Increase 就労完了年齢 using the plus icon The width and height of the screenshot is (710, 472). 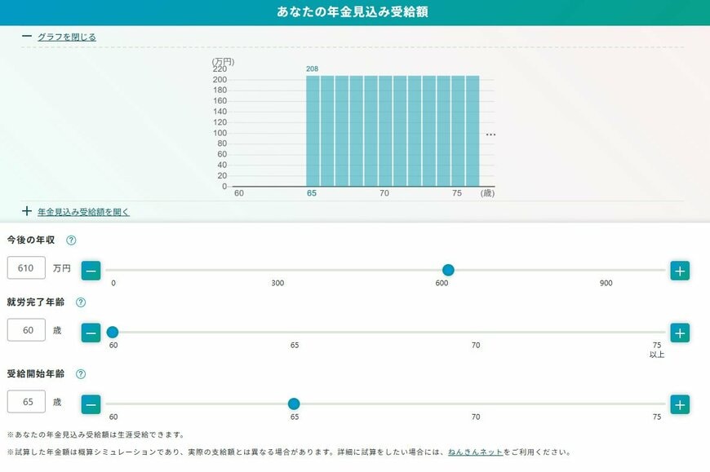678,332
